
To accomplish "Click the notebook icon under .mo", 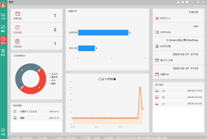I will 157,32.
